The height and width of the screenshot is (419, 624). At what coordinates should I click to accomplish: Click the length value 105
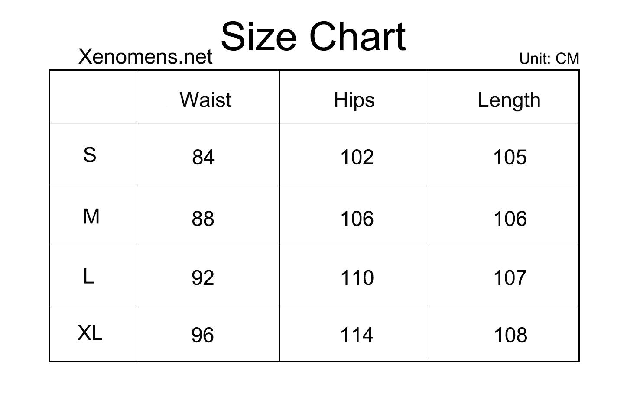tap(510, 157)
